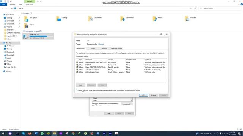The width and height of the screenshot is (243, 136).
Task: Switch to the Auditing tab
Action: (104, 49)
